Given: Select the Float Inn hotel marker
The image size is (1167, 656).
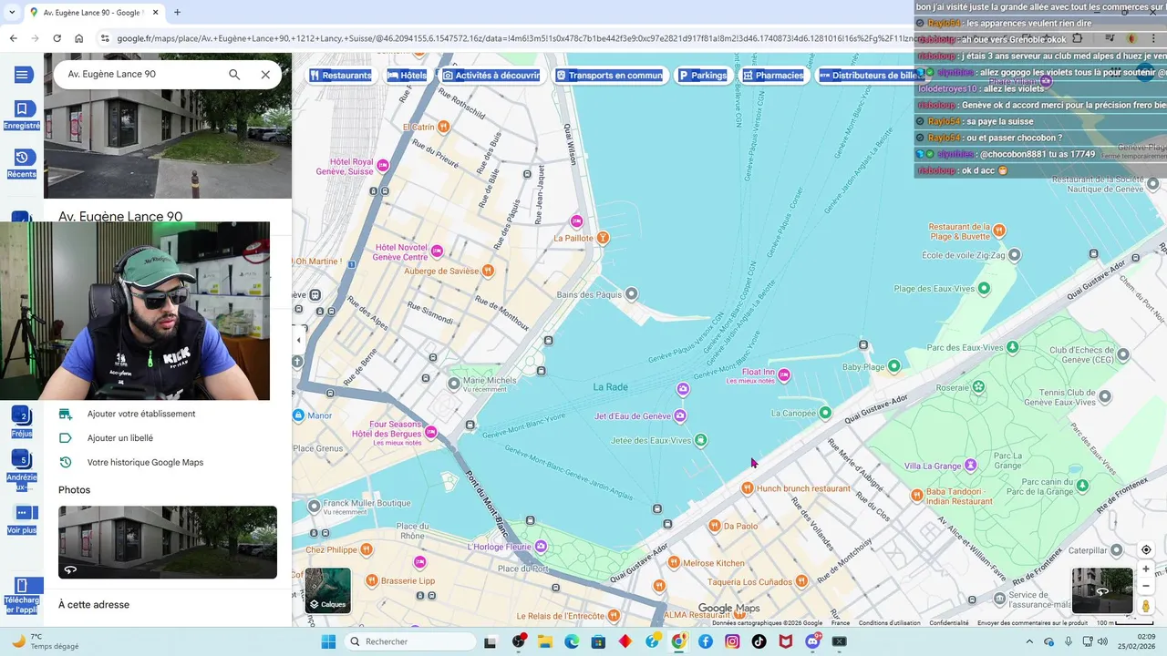Looking at the screenshot, I should coord(783,374).
